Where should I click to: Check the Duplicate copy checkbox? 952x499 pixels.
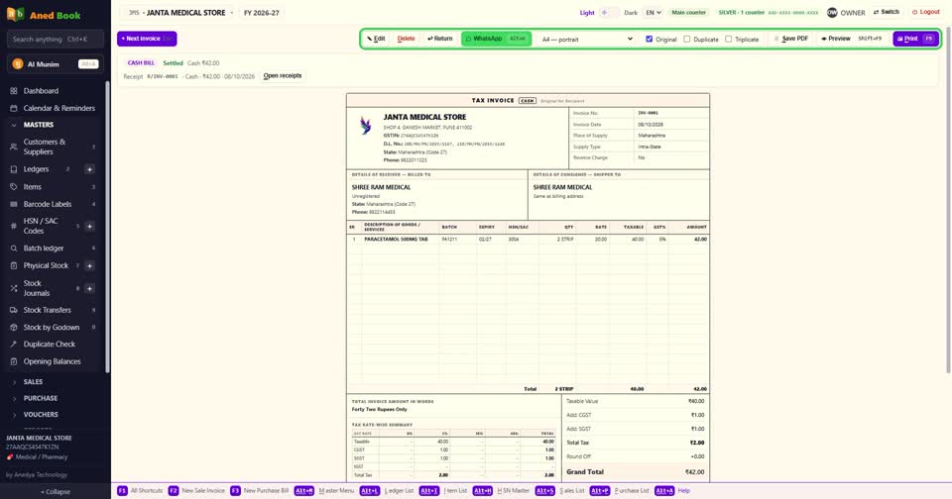point(686,39)
